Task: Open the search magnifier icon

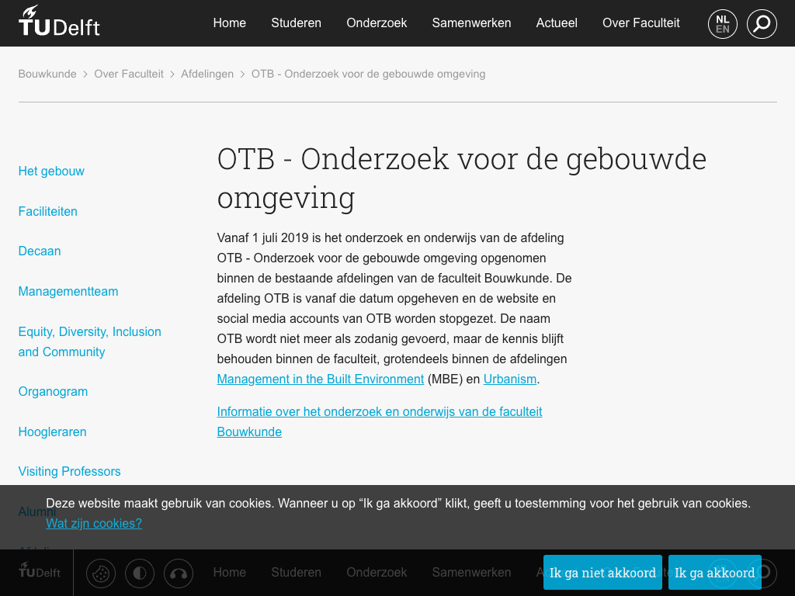Action: coord(762,24)
